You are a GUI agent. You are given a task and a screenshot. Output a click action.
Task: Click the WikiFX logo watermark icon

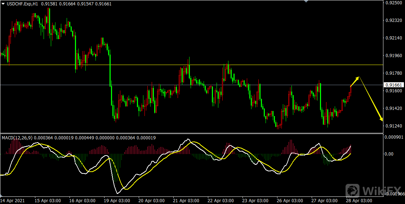click(353, 190)
